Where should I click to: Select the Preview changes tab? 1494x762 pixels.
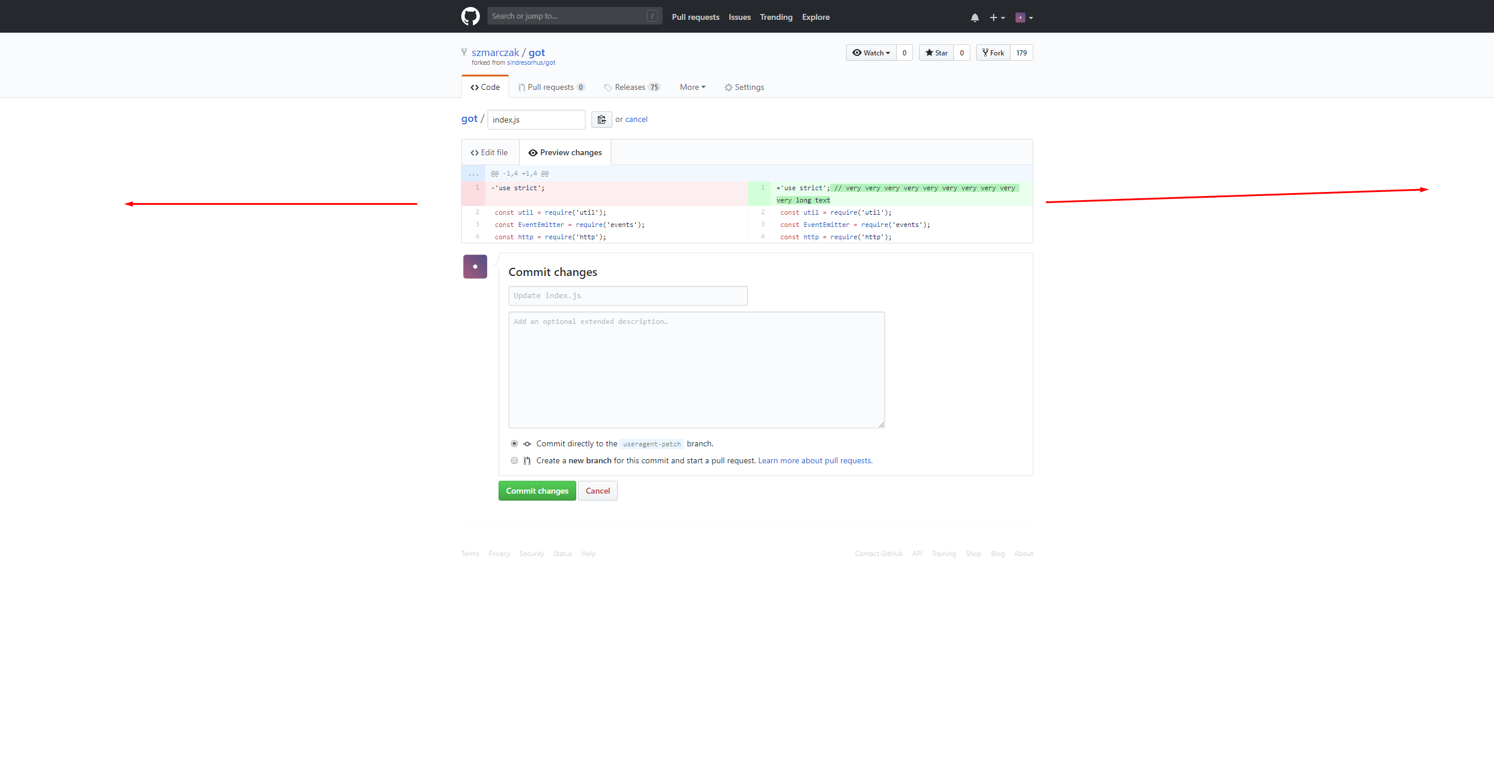(565, 152)
